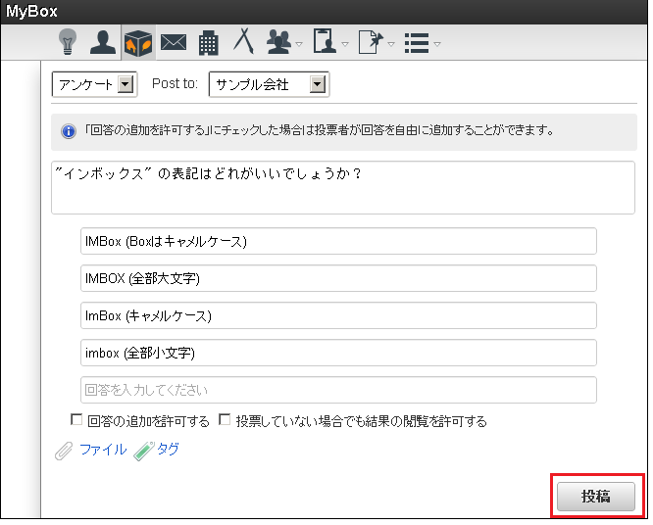
Task: Click the タグ link
Action: coord(168,449)
